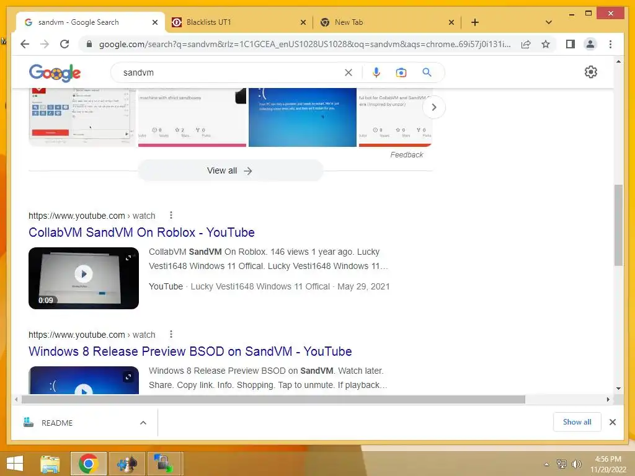Click Show all downloads
Image resolution: width=635 pixels, height=476 pixels.
pos(577,422)
